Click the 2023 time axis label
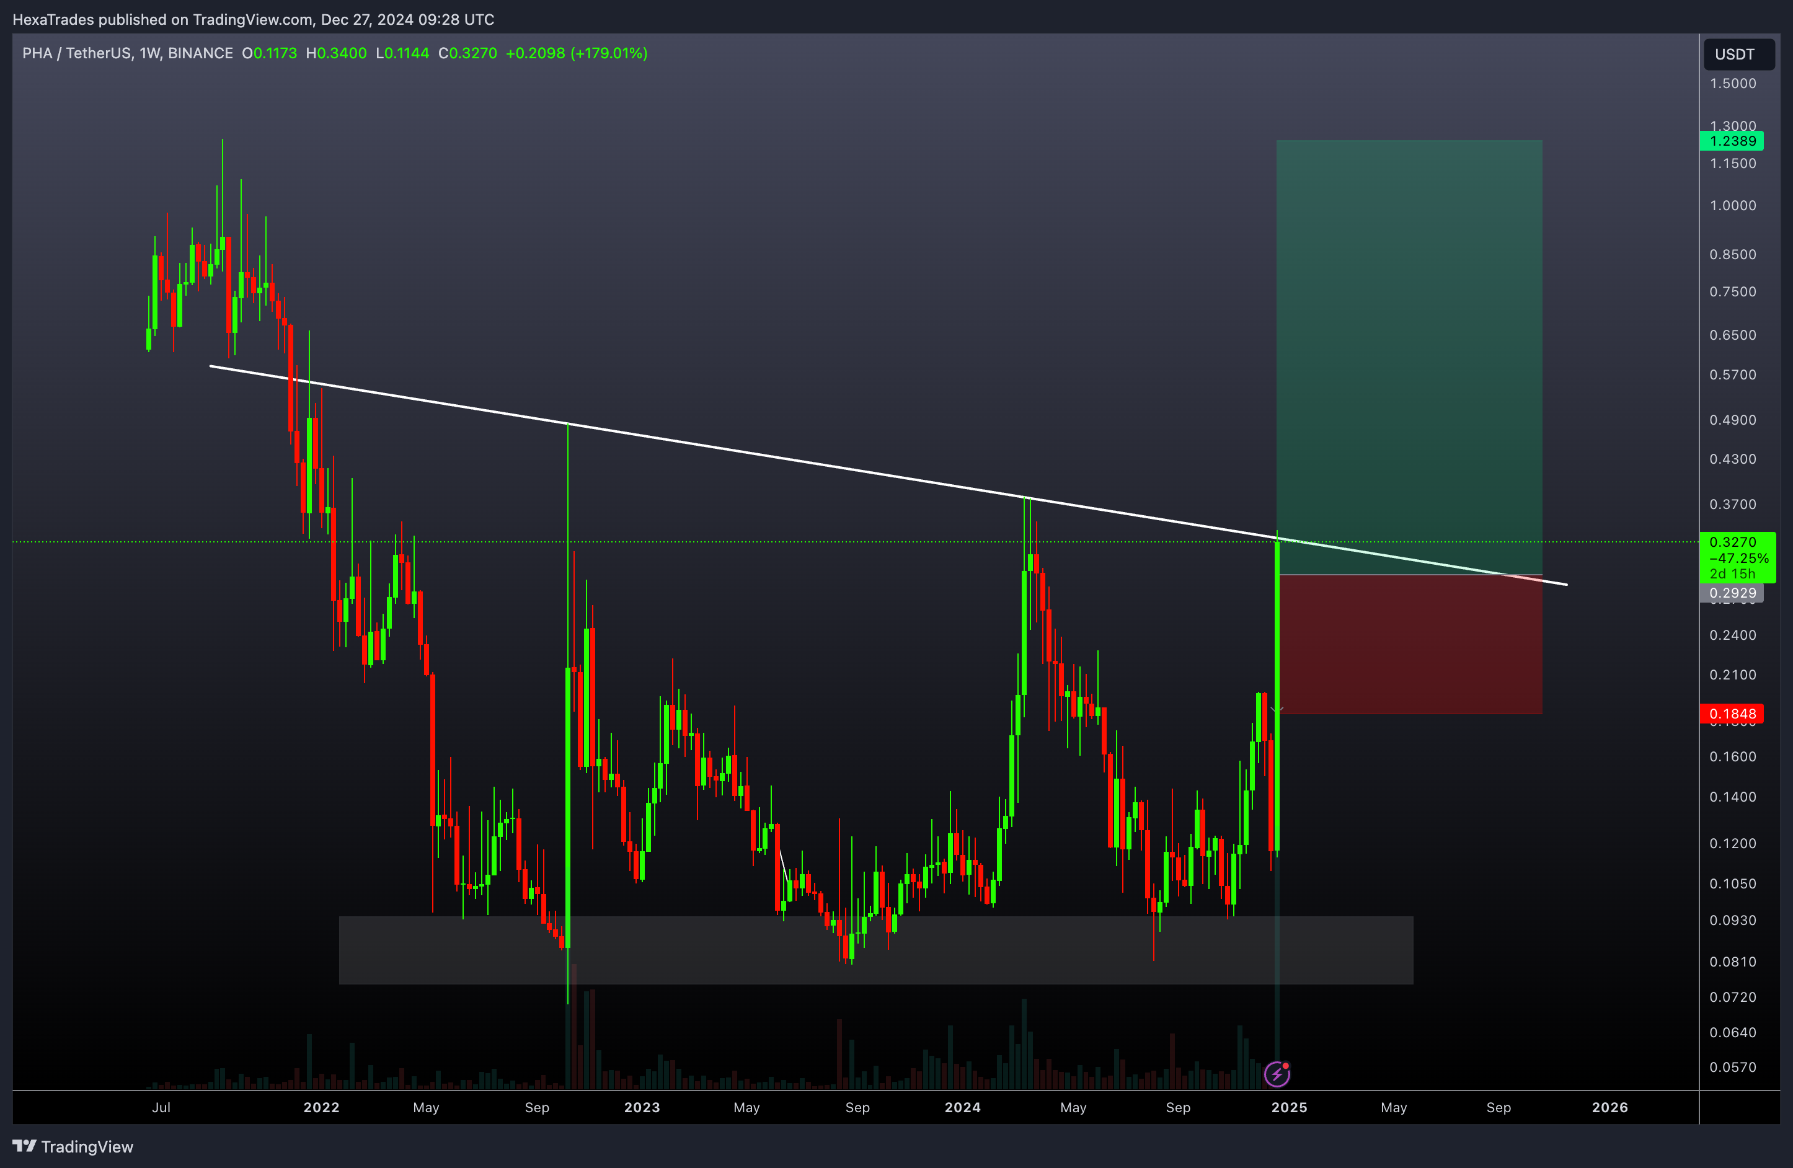The image size is (1793, 1168). (x=642, y=1108)
